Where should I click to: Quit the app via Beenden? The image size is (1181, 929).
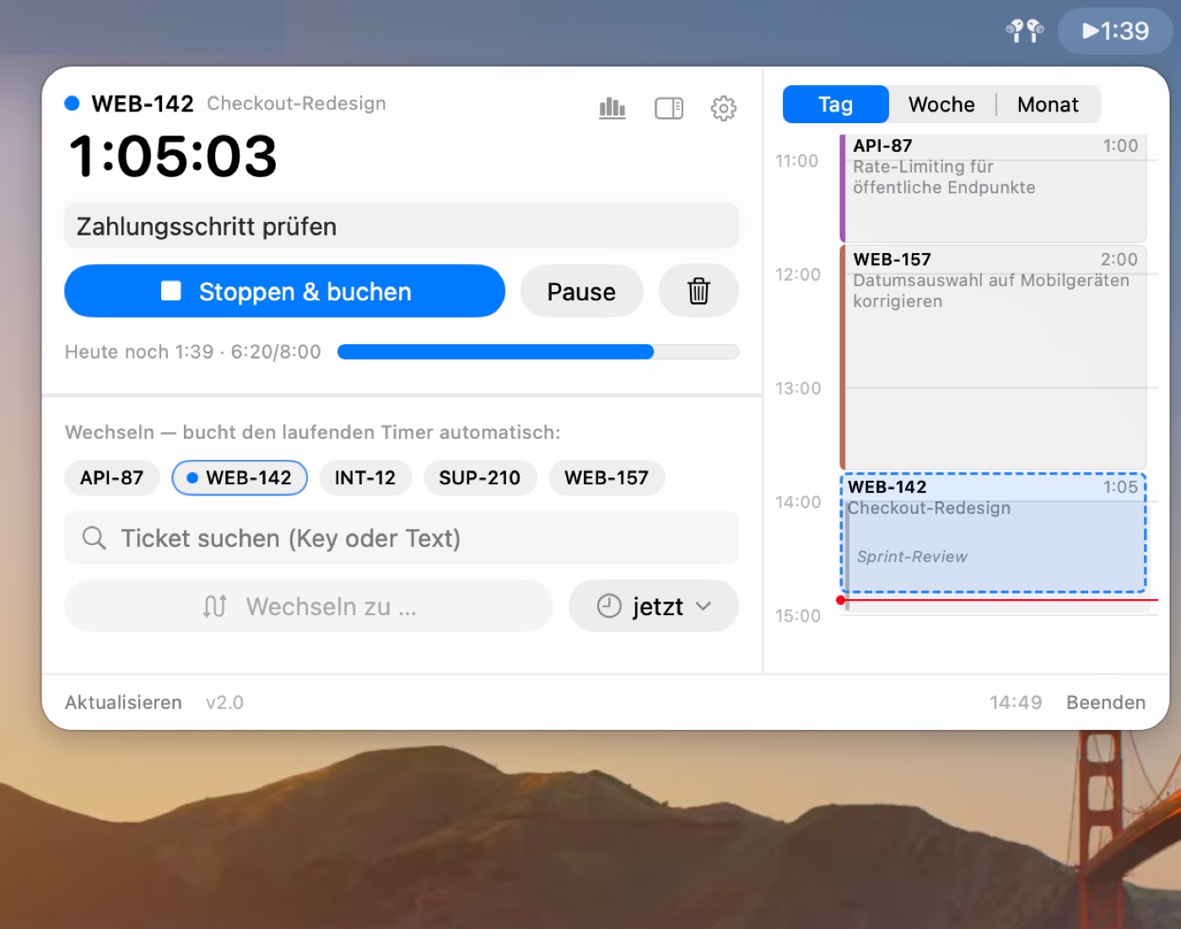point(1106,703)
